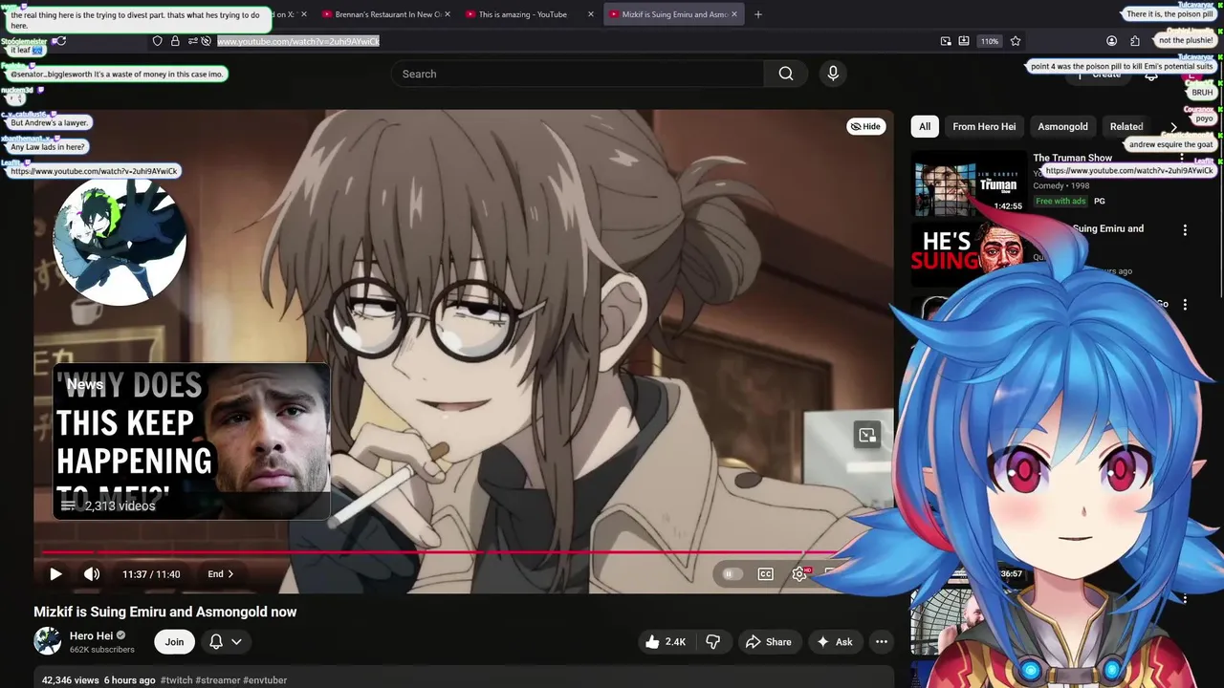Screen dimensions: 1224x688
Task: Open the browser account profile icon
Action: tap(1111, 41)
